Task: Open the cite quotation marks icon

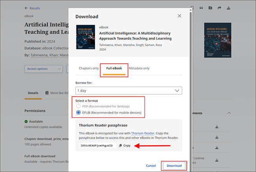Action: pos(201,8)
